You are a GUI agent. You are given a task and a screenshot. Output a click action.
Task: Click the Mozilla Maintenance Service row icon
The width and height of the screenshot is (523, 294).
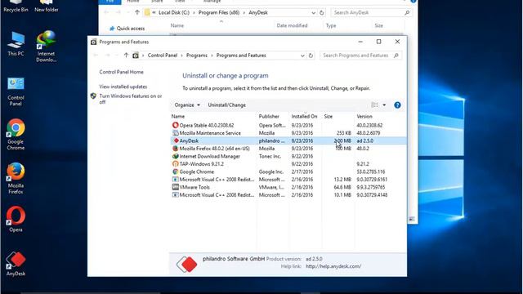click(x=175, y=133)
